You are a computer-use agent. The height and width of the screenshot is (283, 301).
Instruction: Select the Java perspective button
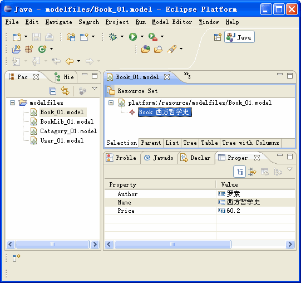(x=239, y=37)
